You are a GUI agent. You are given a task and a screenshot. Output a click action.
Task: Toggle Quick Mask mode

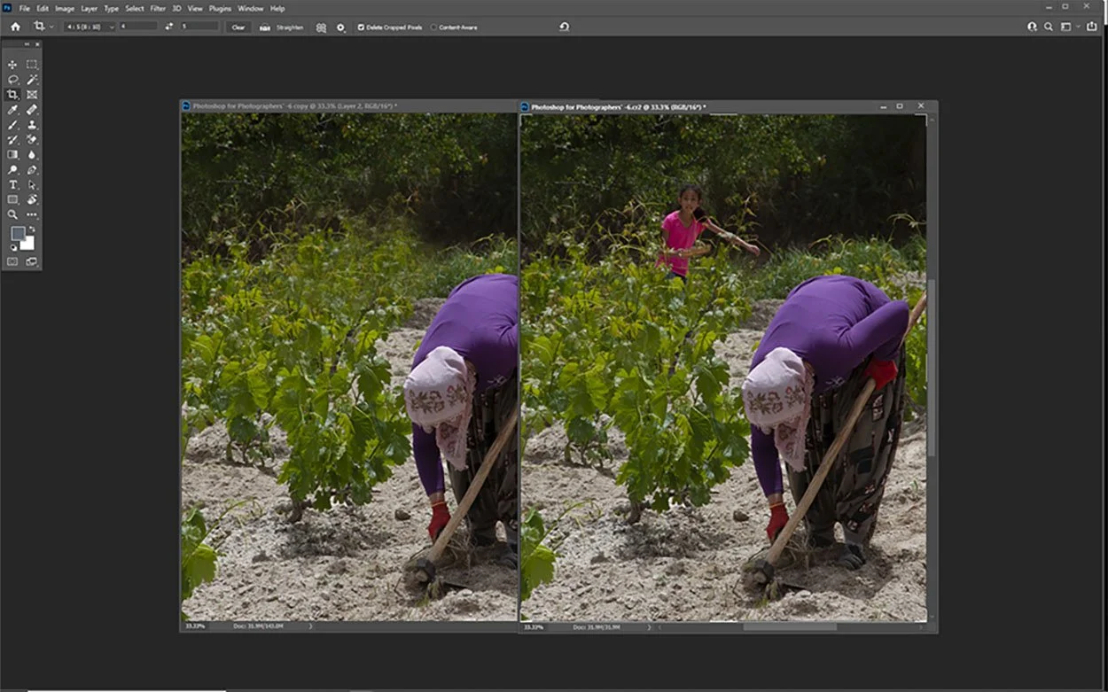(x=12, y=261)
